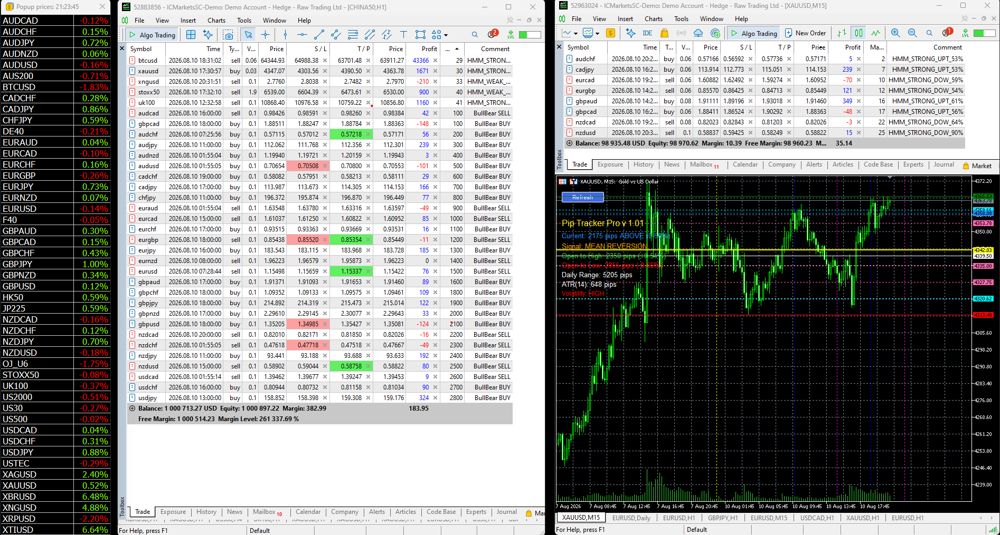
Task: Open Market via the shopping bag toolbar icon
Action: pos(665,33)
